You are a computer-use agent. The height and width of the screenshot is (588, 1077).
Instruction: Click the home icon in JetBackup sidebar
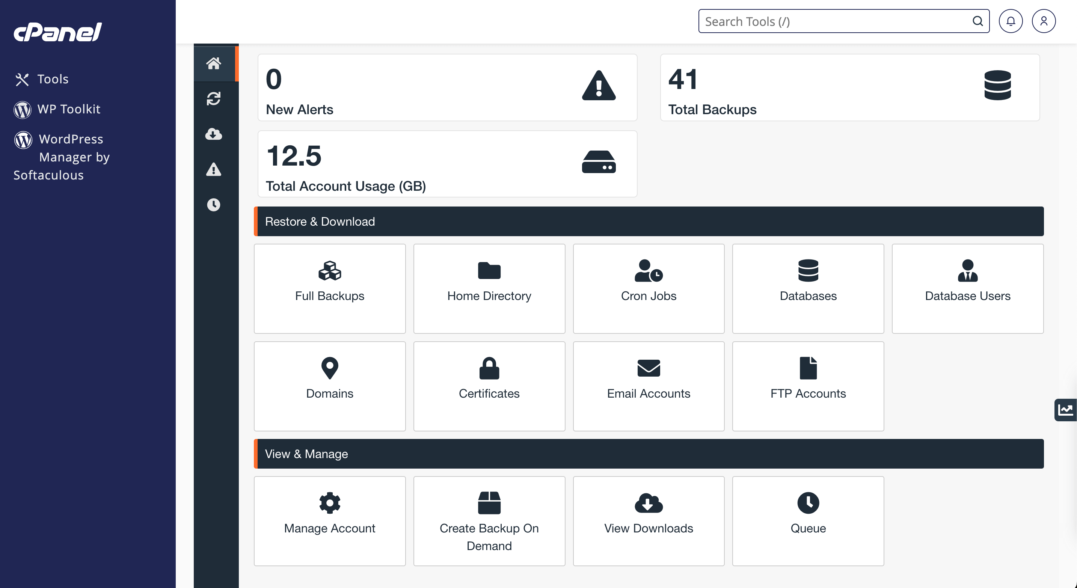[x=214, y=63]
